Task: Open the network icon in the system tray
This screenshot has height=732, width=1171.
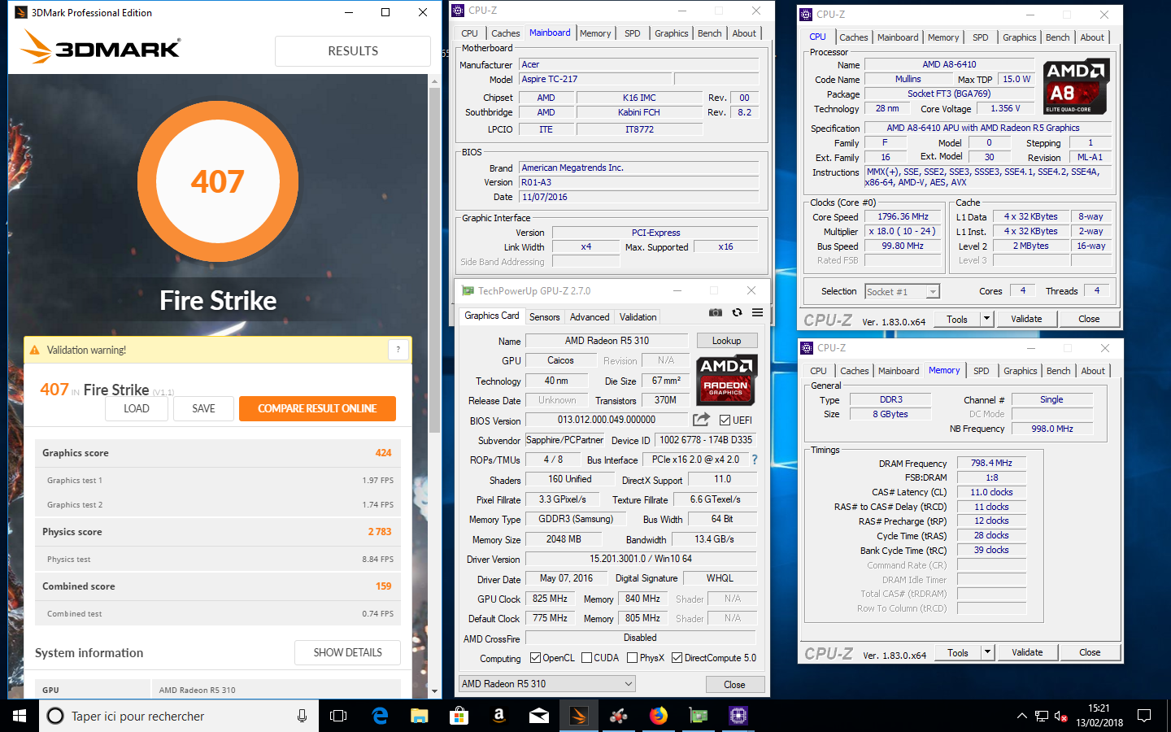Action: [1042, 716]
